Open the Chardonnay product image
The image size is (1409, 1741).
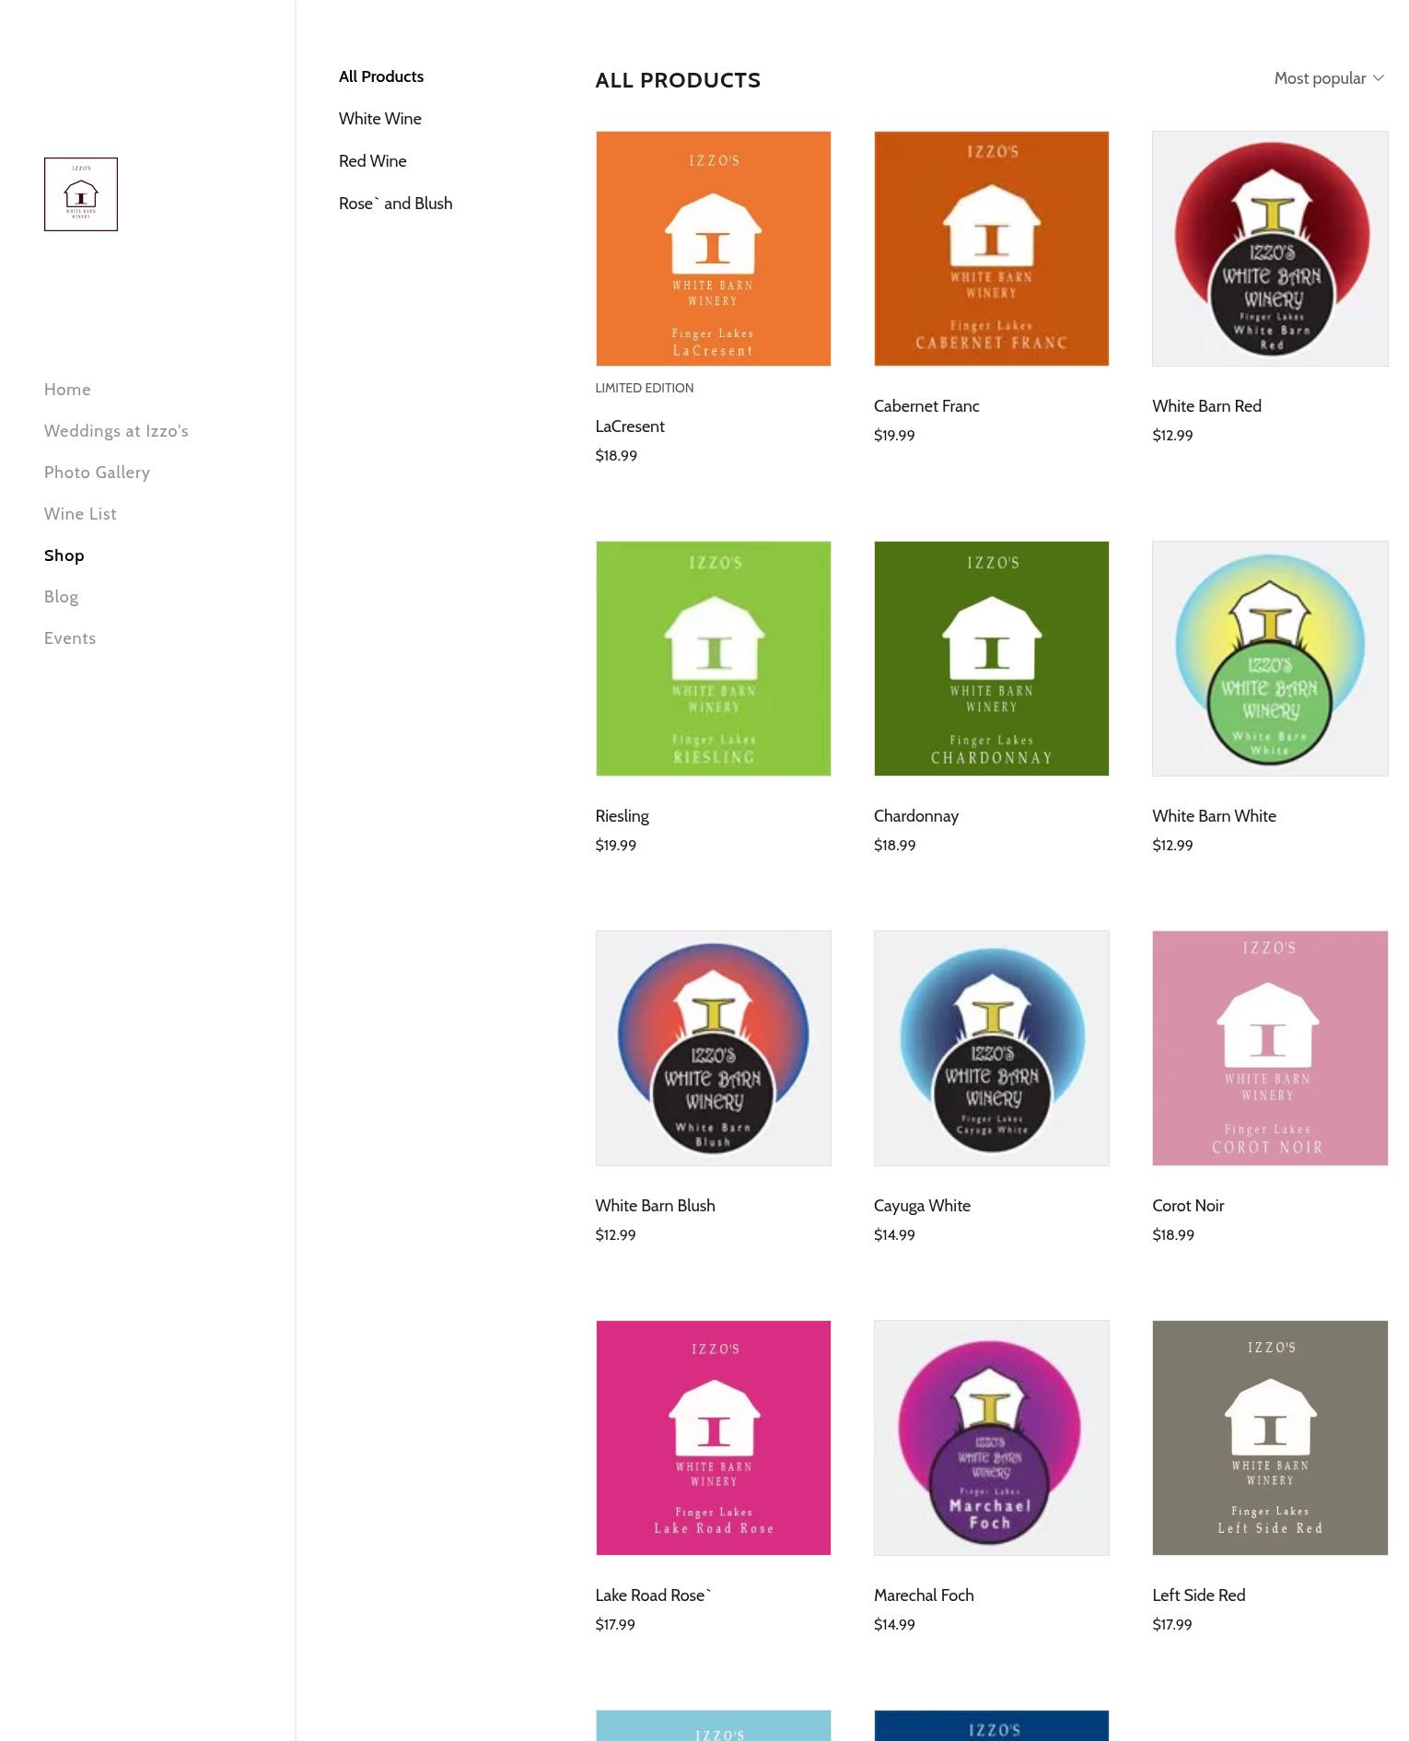(x=992, y=659)
